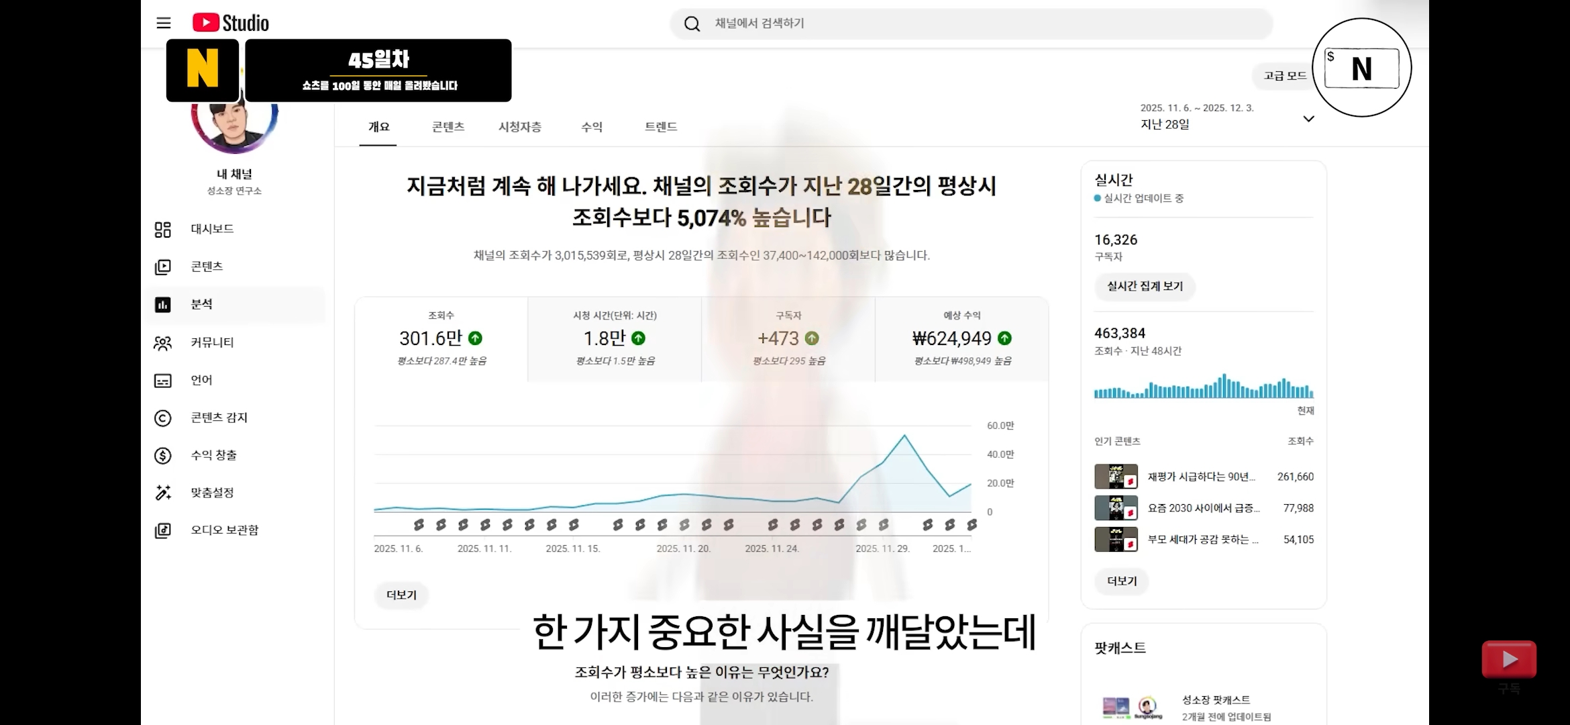Open the 오디오 보관함 icon
The width and height of the screenshot is (1570, 725).
(163, 530)
